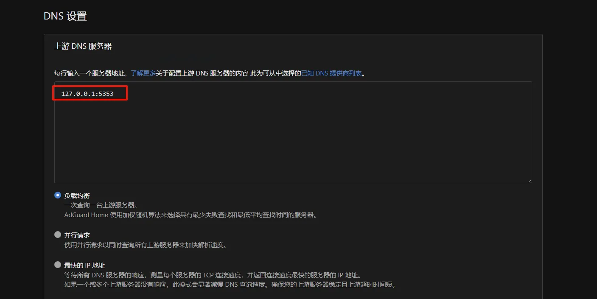Image resolution: width=597 pixels, height=299 pixels.
Task: Select the 负载均衡 radio button
Action: (57, 195)
